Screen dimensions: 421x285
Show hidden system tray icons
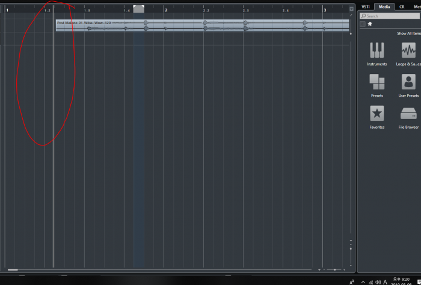point(363,282)
